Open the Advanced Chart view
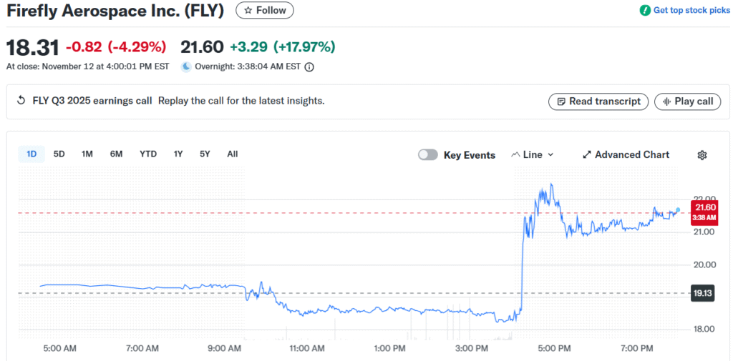The image size is (733, 361). coord(626,154)
